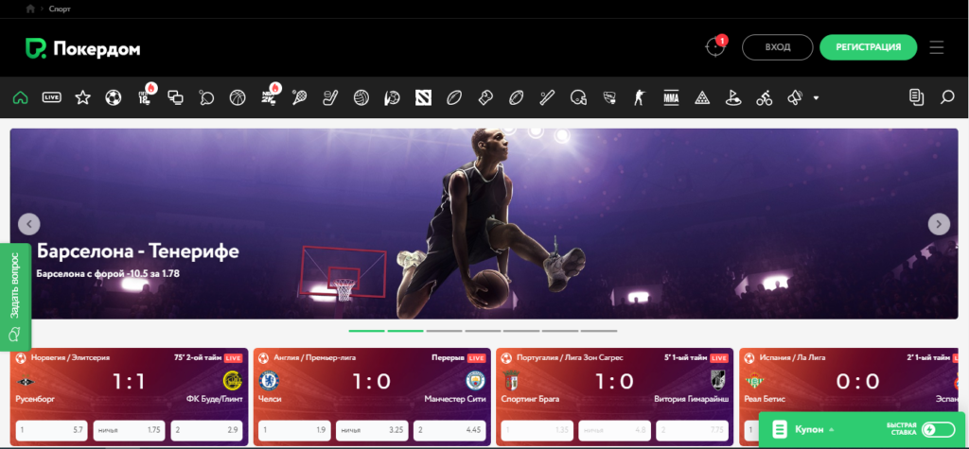969x449 pixels.
Task: Open notifications target icon with badge
Action: click(716, 46)
